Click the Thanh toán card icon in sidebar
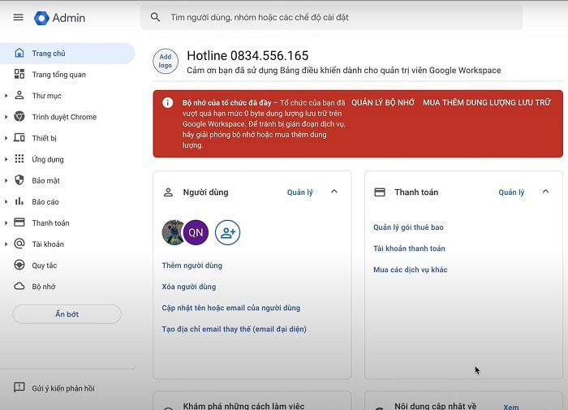568x410 pixels. pos(19,222)
